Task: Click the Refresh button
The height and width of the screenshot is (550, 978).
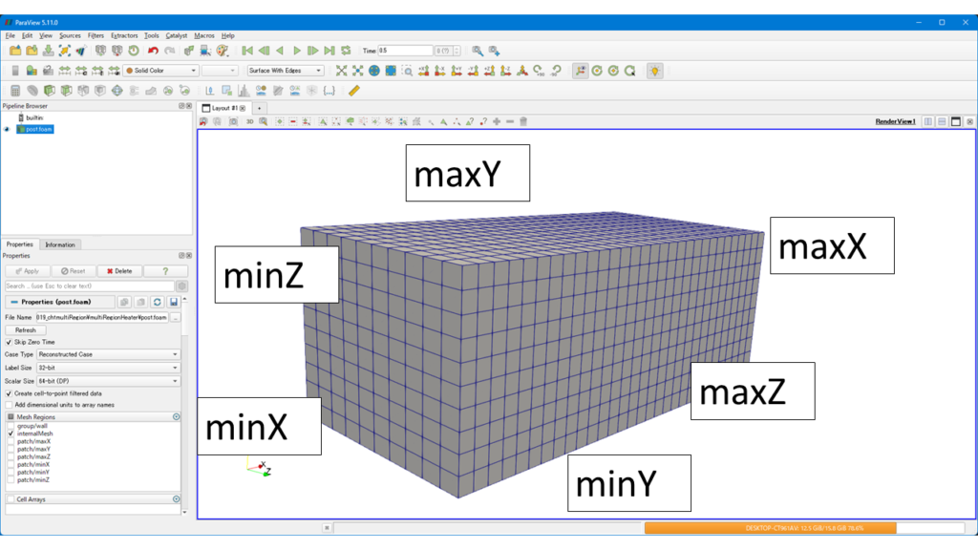Action: pyautogui.click(x=26, y=330)
